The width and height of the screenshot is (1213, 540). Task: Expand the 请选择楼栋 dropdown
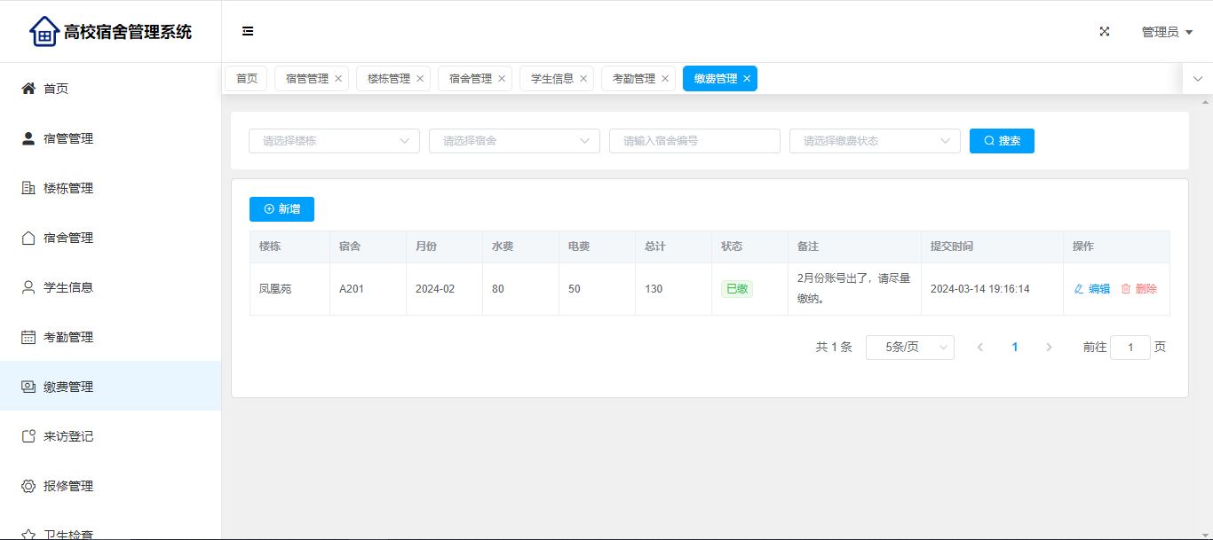[x=334, y=141]
